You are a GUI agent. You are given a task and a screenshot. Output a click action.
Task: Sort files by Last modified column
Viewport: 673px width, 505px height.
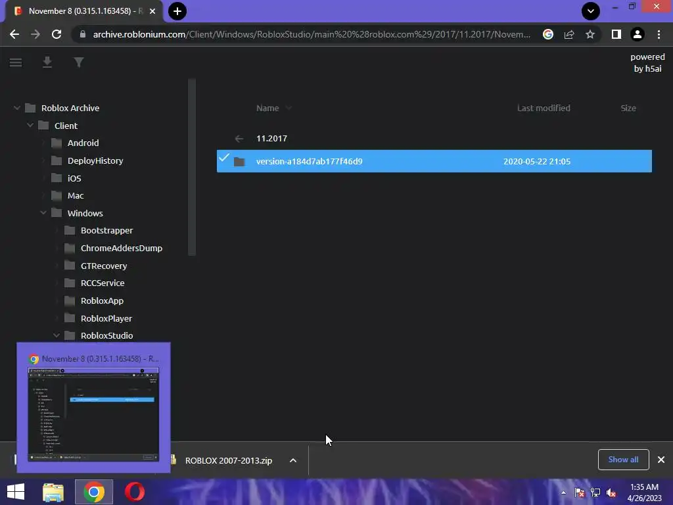[x=544, y=108]
